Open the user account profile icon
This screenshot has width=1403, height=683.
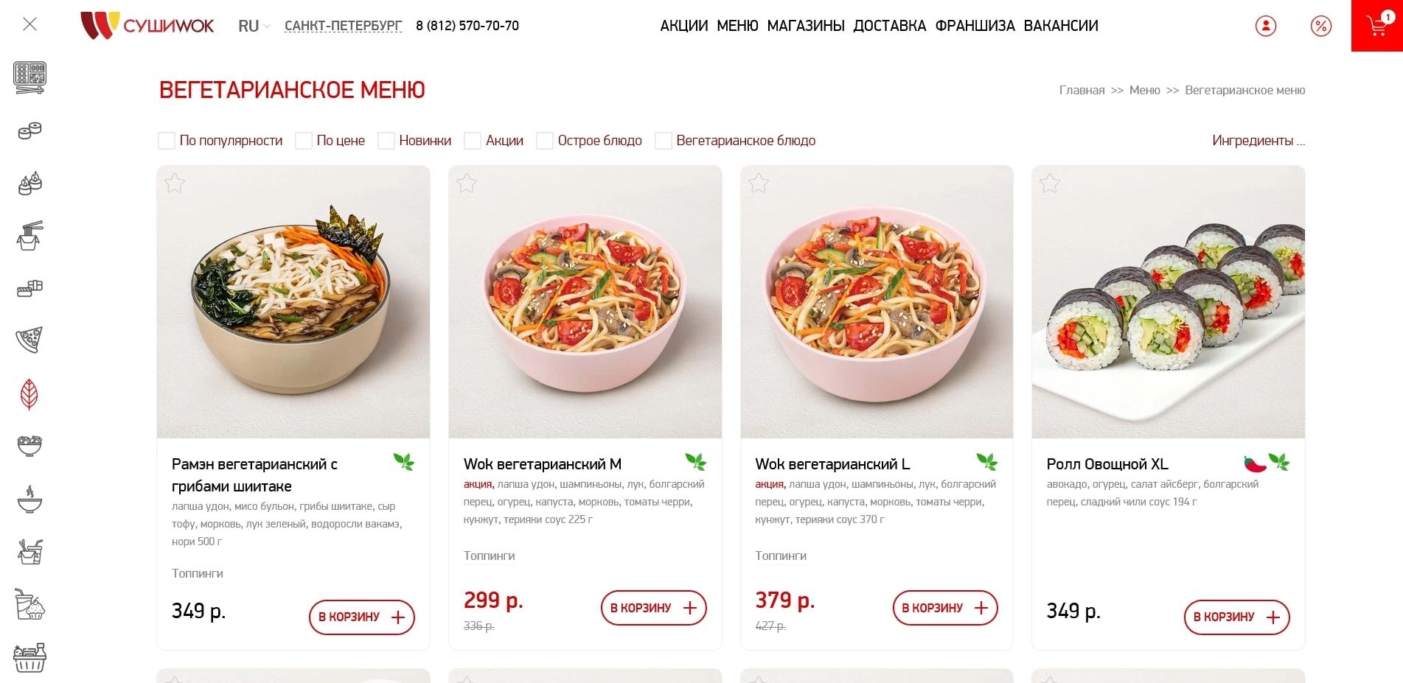(x=1264, y=25)
